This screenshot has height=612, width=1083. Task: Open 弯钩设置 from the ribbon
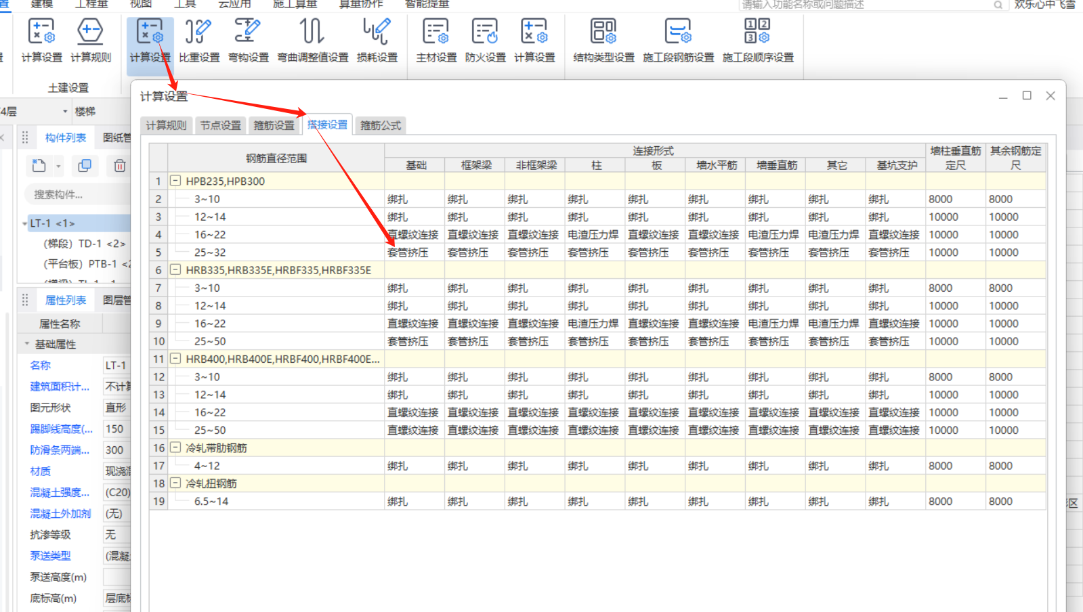pos(248,41)
